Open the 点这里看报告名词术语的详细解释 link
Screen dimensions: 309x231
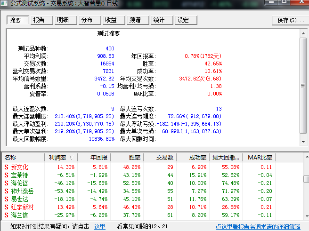[x=258, y=226]
